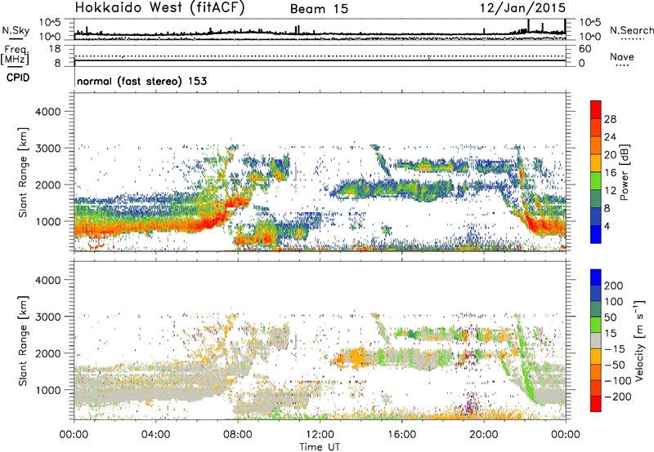Click the orange velocity patch near 14:00
The image size is (654, 452).
pos(356,357)
